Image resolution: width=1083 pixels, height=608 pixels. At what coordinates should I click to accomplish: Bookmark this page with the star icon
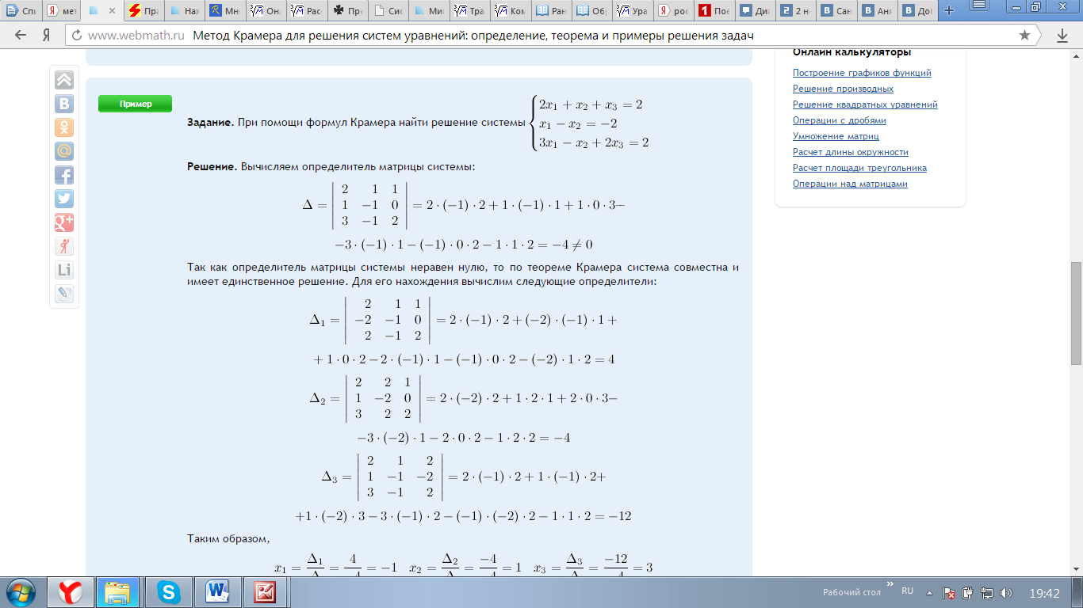click(x=1024, y=36)
